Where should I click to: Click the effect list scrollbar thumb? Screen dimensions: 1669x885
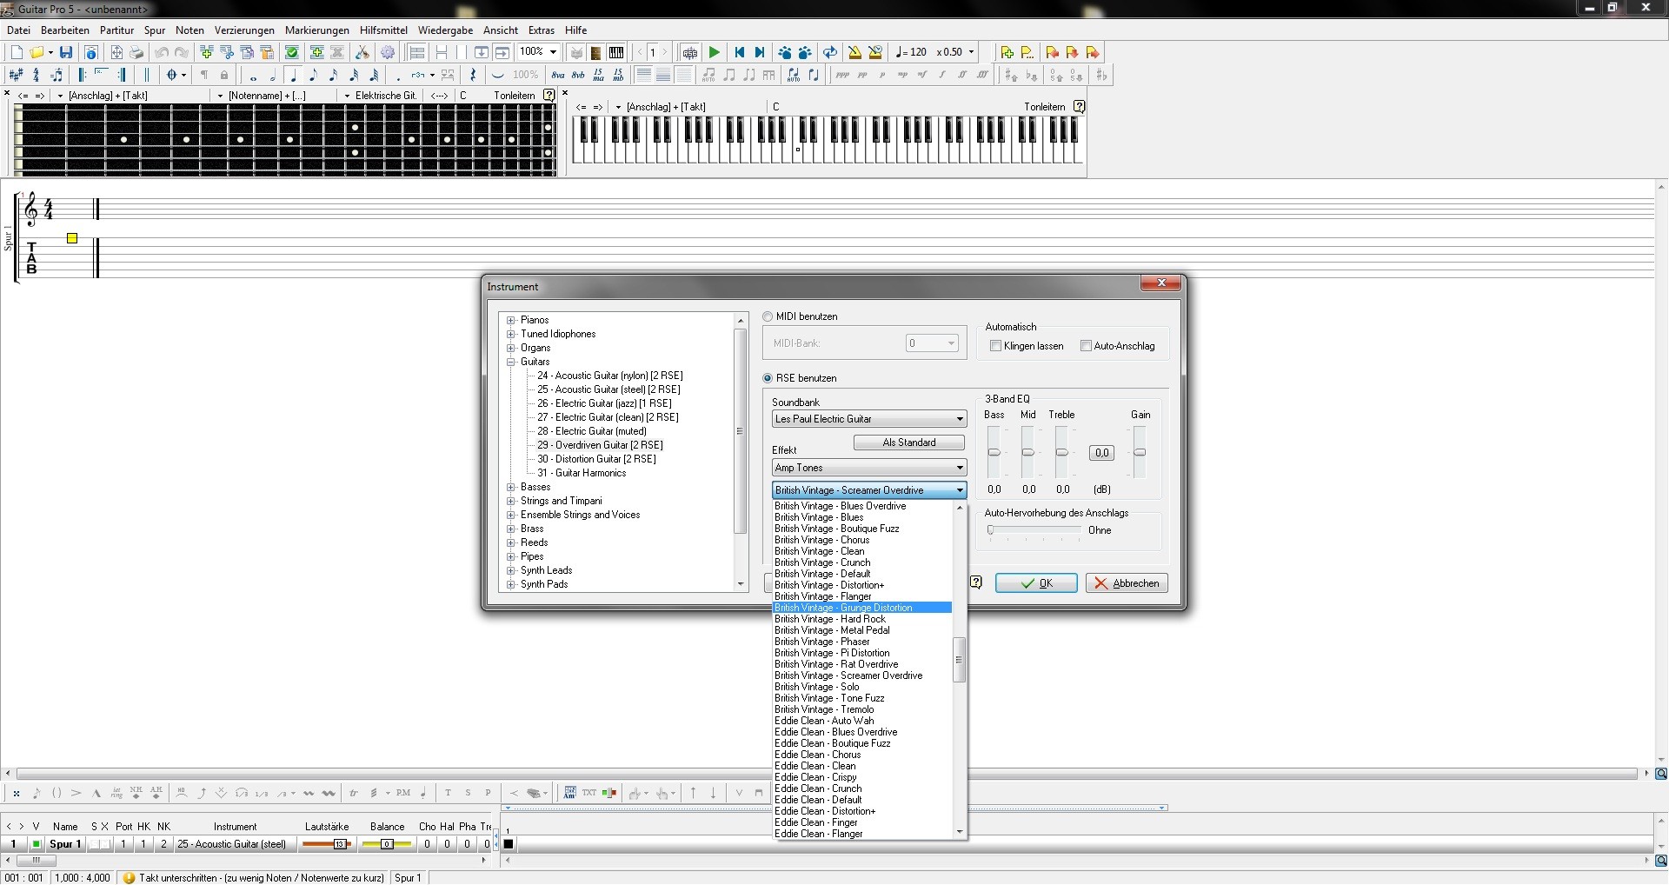coord(960,660)
